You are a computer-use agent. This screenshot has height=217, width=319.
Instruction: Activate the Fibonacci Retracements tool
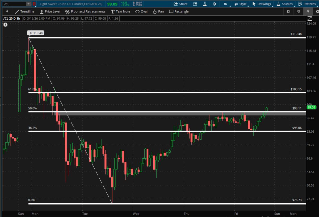tap(85, 11)
